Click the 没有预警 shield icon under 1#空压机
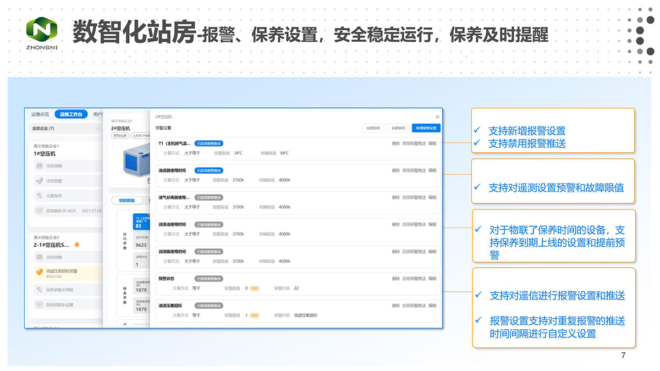660x371 pixels. 39,180
